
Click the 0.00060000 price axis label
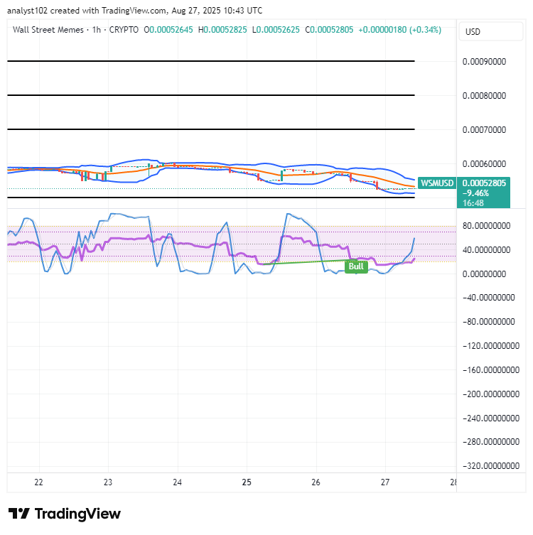click(x=484, y=164)
